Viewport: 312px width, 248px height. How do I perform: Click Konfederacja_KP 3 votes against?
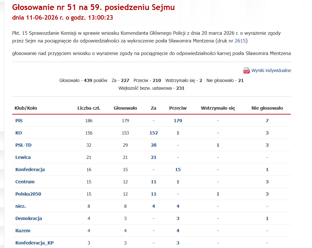(x=178, y=243)
